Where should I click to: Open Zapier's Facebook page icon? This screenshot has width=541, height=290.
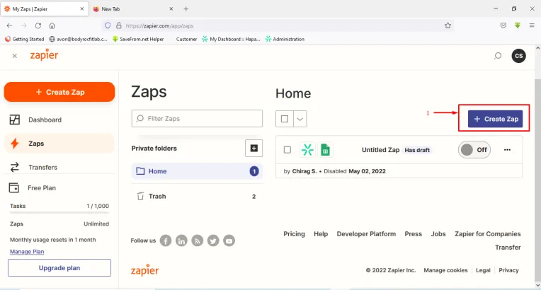pos(166,240)
